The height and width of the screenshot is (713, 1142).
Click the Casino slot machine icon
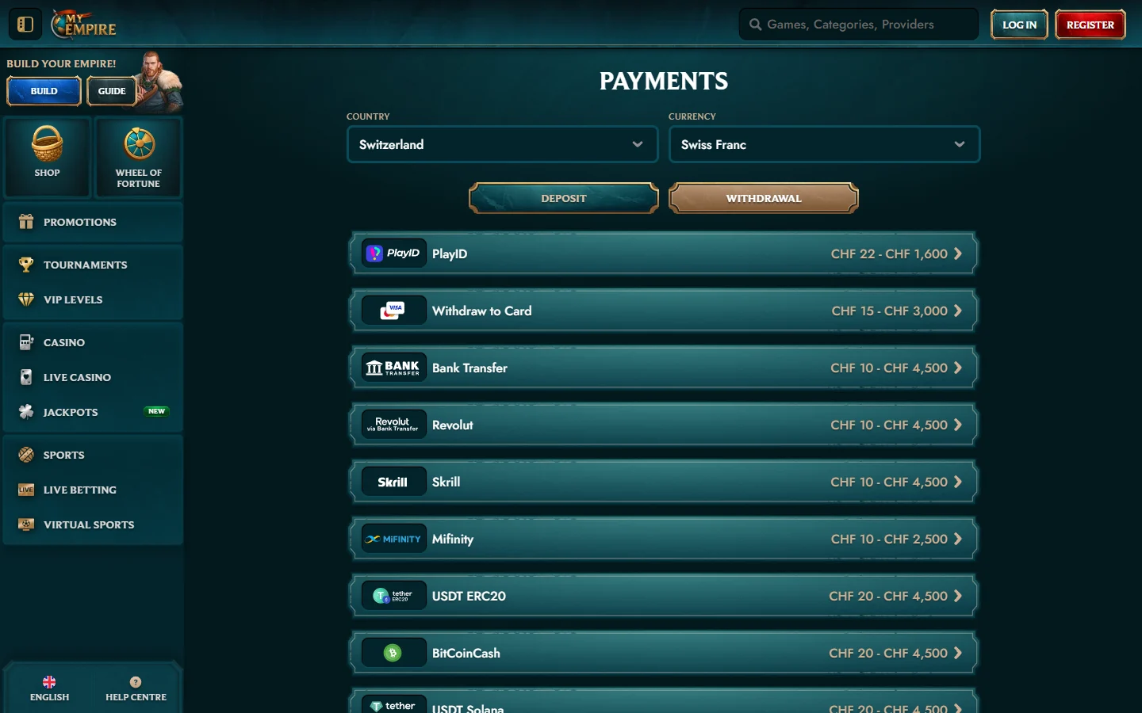coord(26,342)
